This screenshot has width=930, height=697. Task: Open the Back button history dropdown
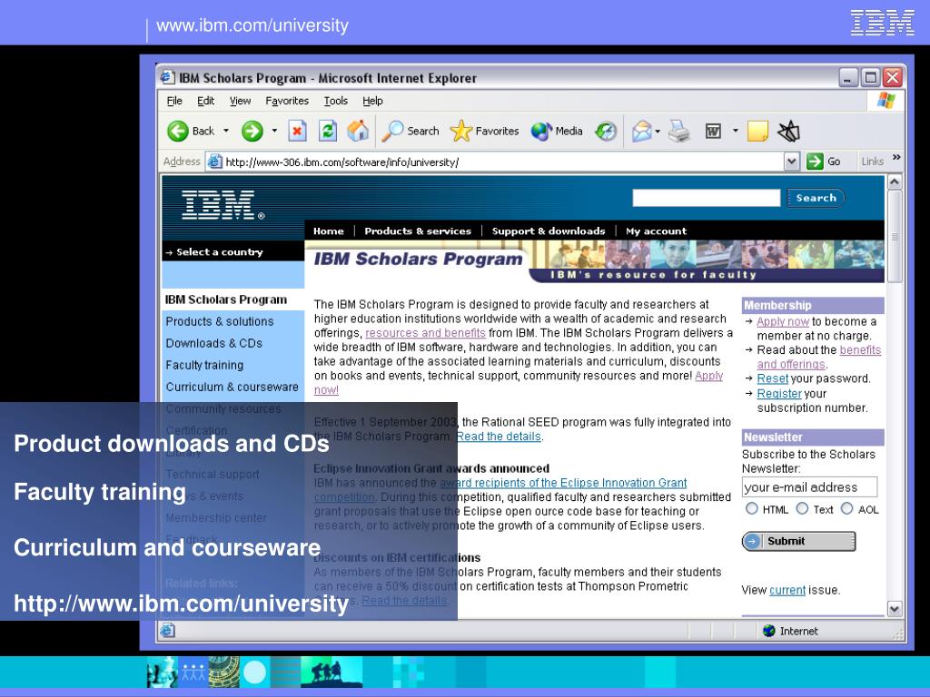coord(226,131)
